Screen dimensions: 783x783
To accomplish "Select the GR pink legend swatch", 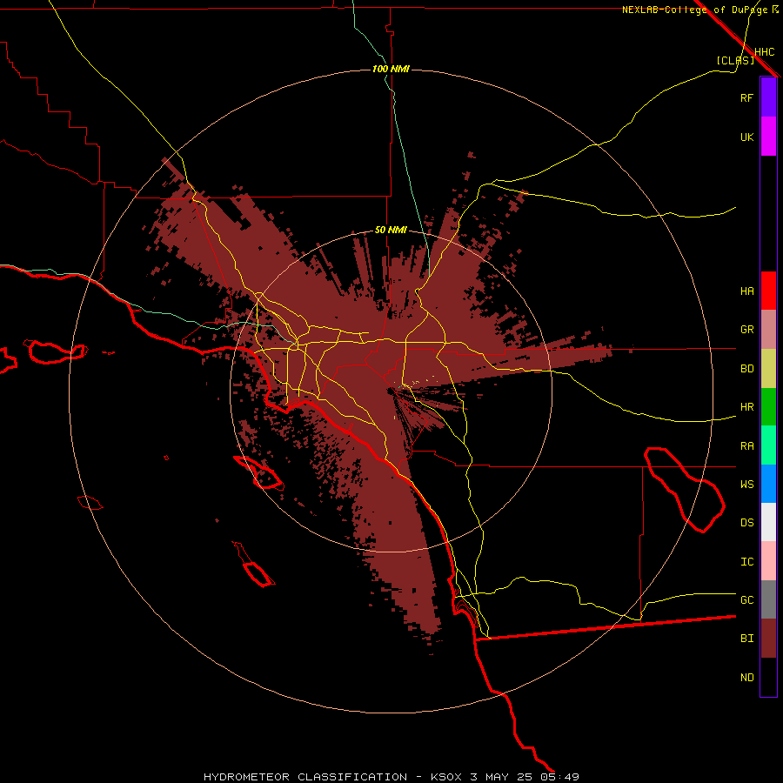I will (768, 330).
